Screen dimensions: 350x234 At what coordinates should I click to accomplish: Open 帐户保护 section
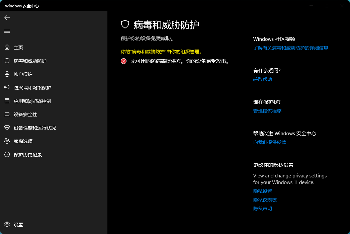[x=54, y=74]
